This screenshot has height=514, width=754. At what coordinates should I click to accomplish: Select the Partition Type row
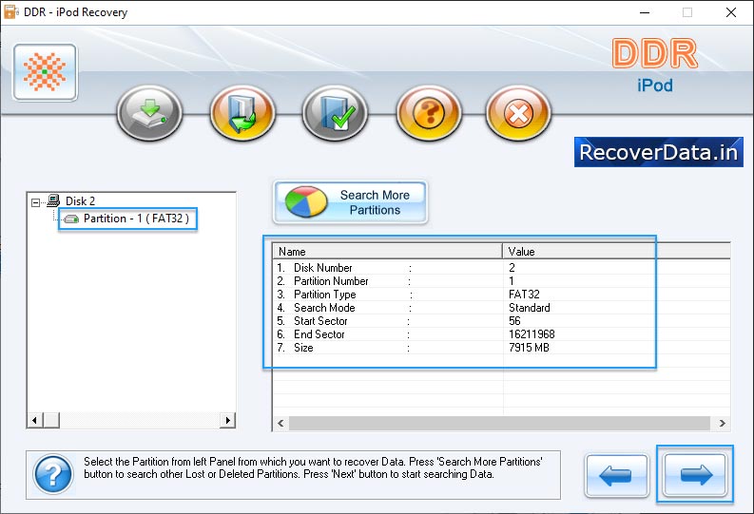(501, 295)
